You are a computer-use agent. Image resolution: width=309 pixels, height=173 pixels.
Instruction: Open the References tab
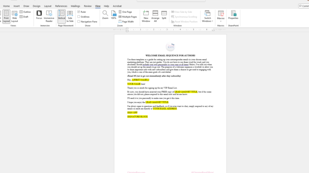point(61,6)
